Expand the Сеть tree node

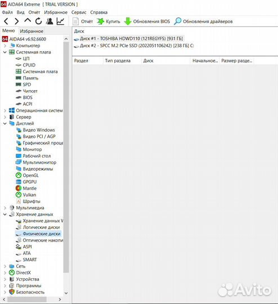(5, 266)
